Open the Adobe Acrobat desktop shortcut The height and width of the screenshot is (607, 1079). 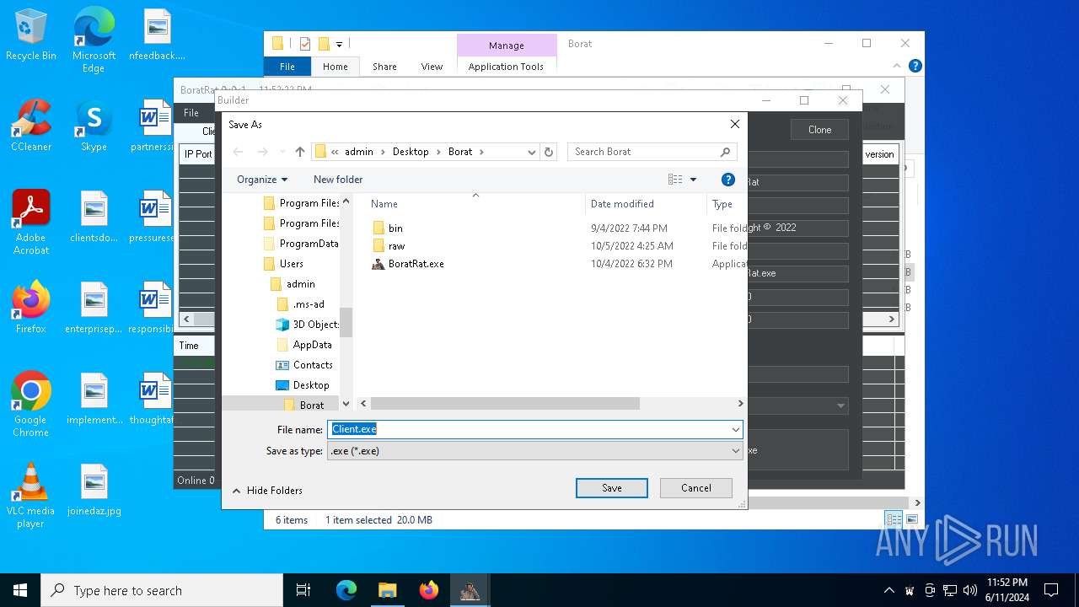point(31,223)
